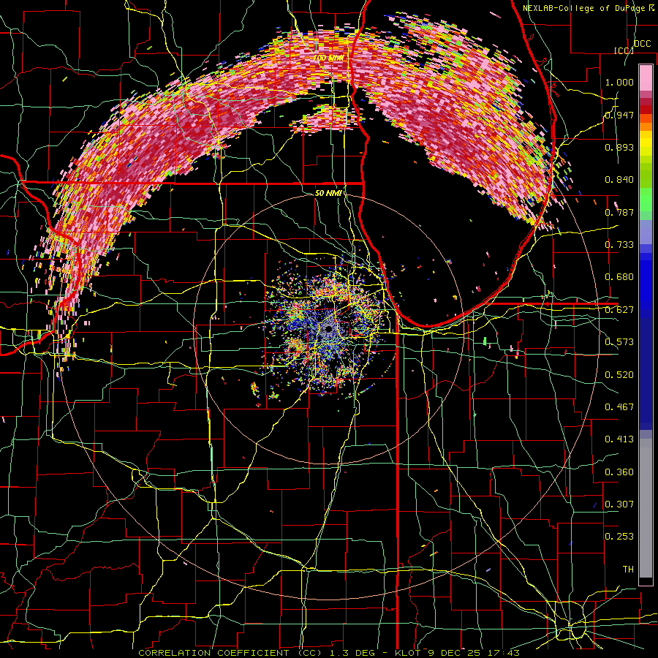Click the 50 NMI range ring label
Image resolution: width=658 pixels, height=658 pixels.
tap(328, 193)
